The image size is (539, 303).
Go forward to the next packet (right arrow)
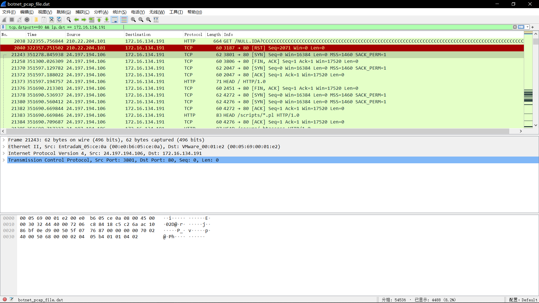(84, 20)
